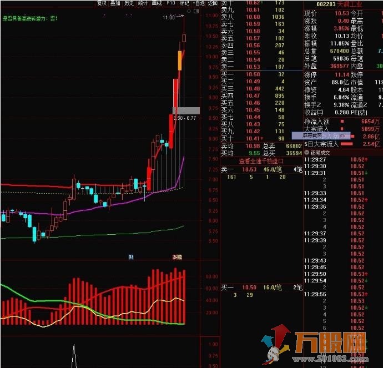Add stock via +自选 button
Image resolution: width=383 pixels, height=368 pixels.
199,3
